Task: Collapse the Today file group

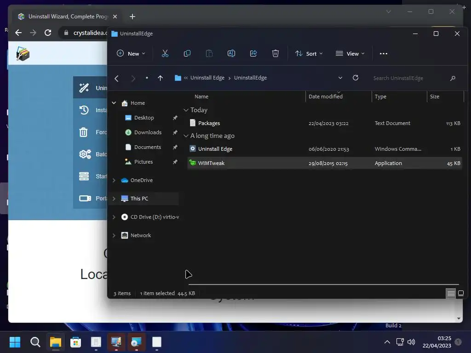Action: click(x=186, y=110)
